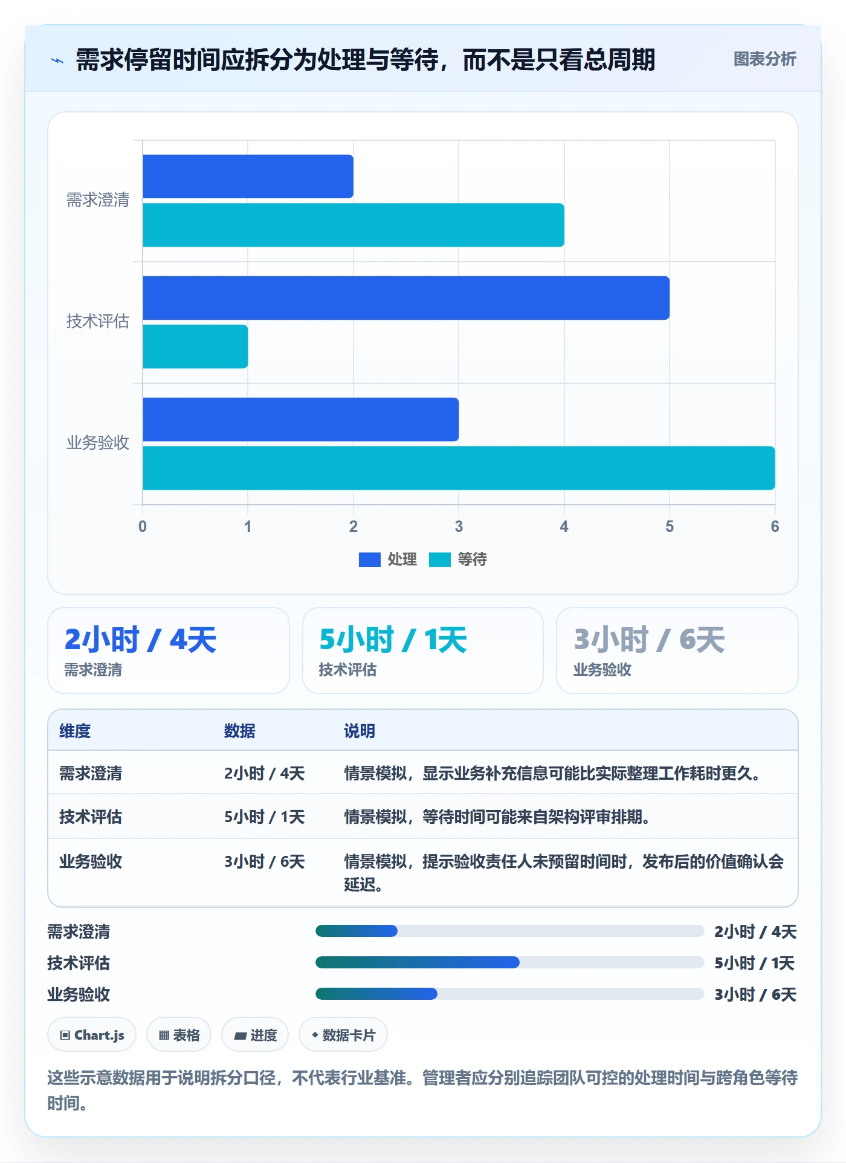The image size is (846, 1163).
Task: Click the 需求澄清 y-axis label on chart
Action: (x=98, y=200)
